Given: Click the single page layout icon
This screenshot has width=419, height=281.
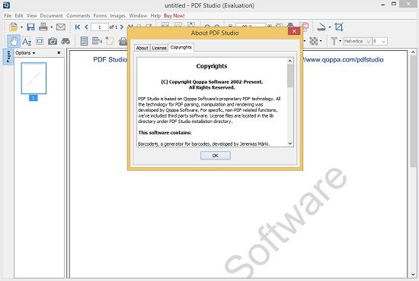Looking at the screenshot, I should pyautogui.click(x=84, y=41).
